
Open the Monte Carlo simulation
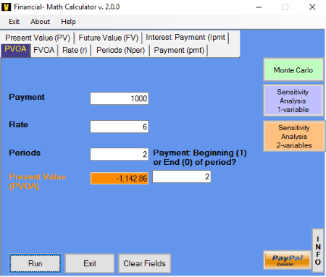[293, 70]
